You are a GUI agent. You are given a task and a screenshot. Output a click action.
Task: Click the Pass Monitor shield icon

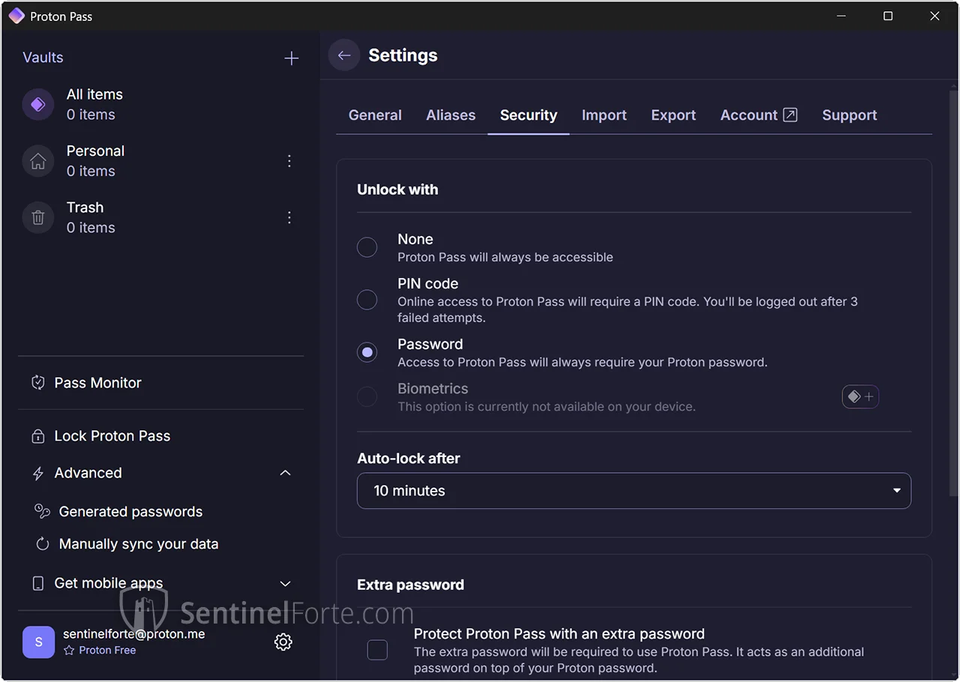click(x=38, y=383)
